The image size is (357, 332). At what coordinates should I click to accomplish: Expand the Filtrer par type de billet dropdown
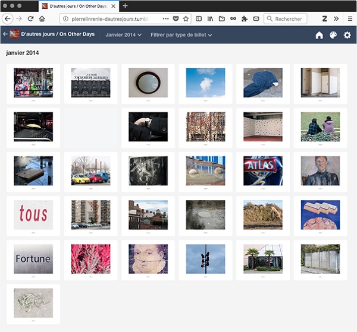pos(181,35)
